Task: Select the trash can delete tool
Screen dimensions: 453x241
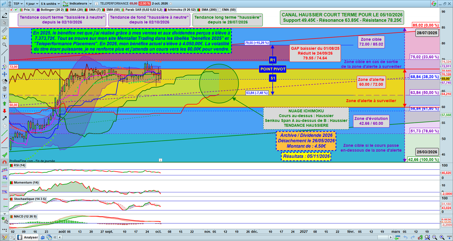Action: 5,89
